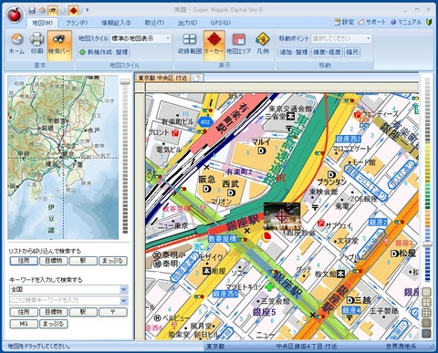438x353 pixels.
Task: Click the MG search button
Action: (x=24, y=324)
